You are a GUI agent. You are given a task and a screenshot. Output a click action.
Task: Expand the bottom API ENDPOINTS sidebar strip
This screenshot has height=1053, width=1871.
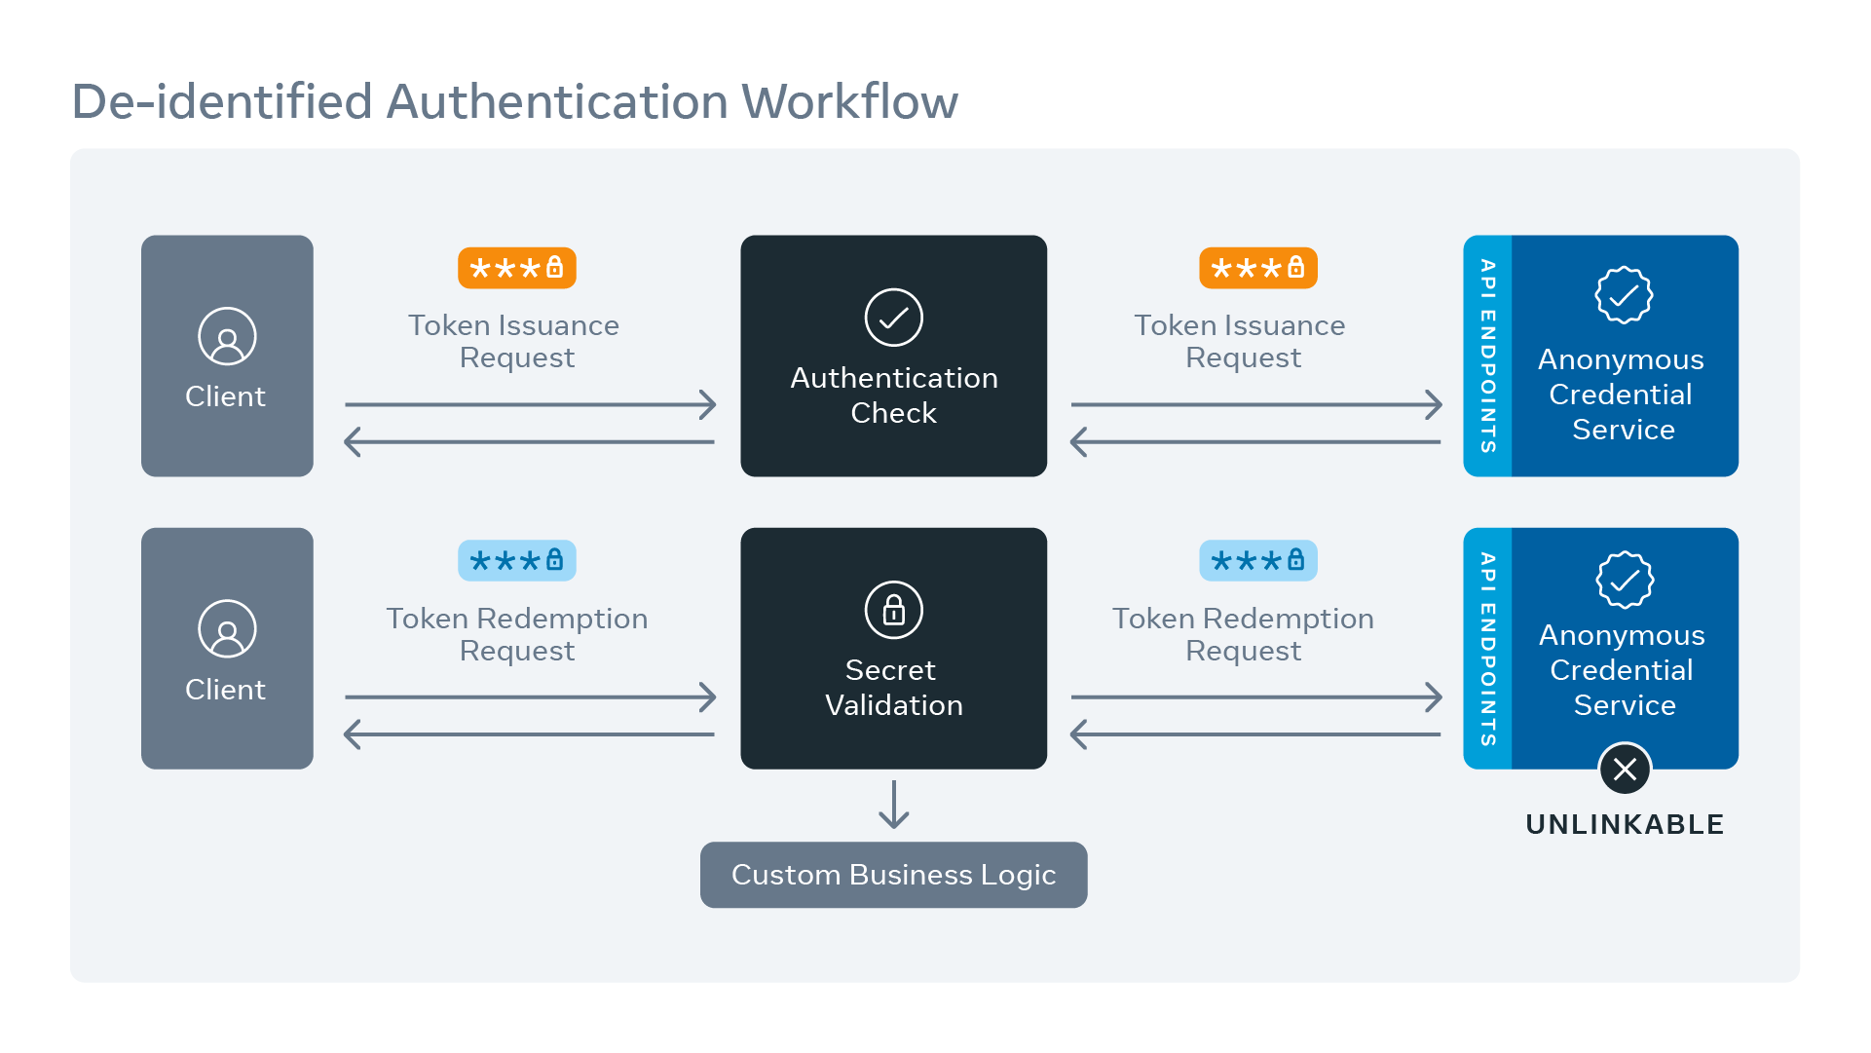(1485, 648)
